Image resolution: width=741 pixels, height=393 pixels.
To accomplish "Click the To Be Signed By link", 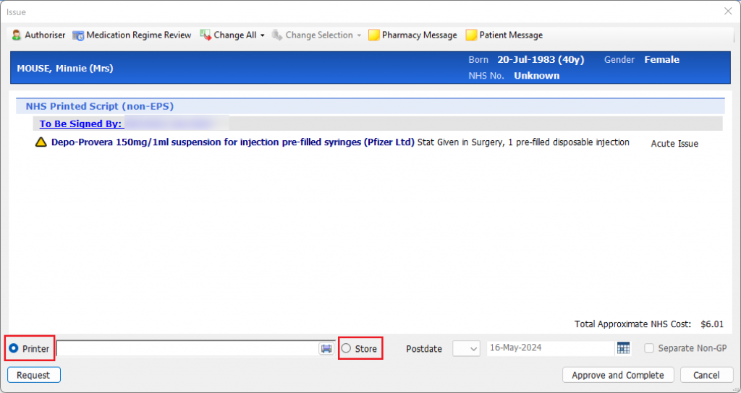I will pos(81,124).
